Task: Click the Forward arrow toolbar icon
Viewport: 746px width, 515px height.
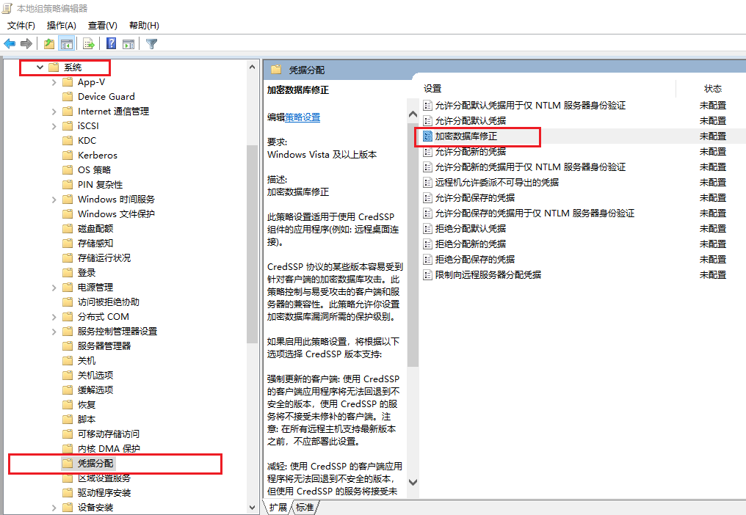Action: pyautogui.click(x=26, y=44)
